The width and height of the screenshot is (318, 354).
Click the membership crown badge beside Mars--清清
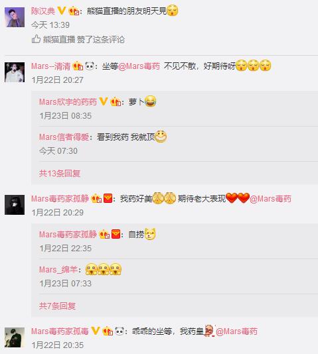[x=78, y=66]
